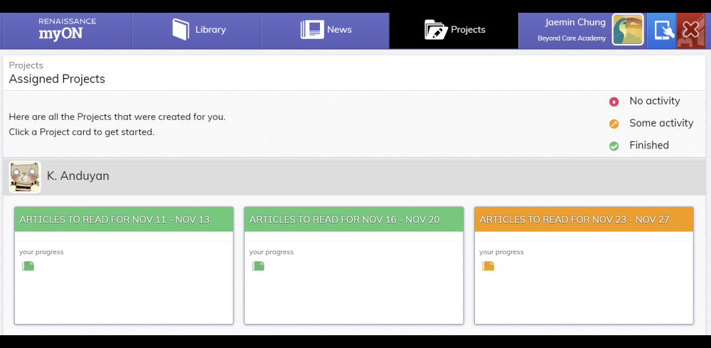Screen dimensions: 711x348
Task: Click the Finished legend label
Action: 649,146
